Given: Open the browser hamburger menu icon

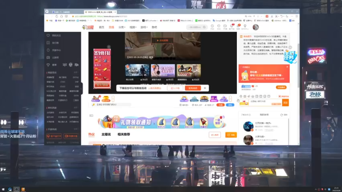Looking at the screenshot, I should pyautogui.click(x=297, y=16).
